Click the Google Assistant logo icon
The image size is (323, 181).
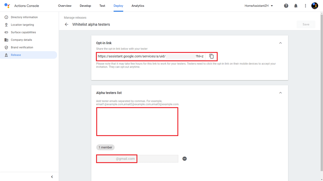click(7, 6)
